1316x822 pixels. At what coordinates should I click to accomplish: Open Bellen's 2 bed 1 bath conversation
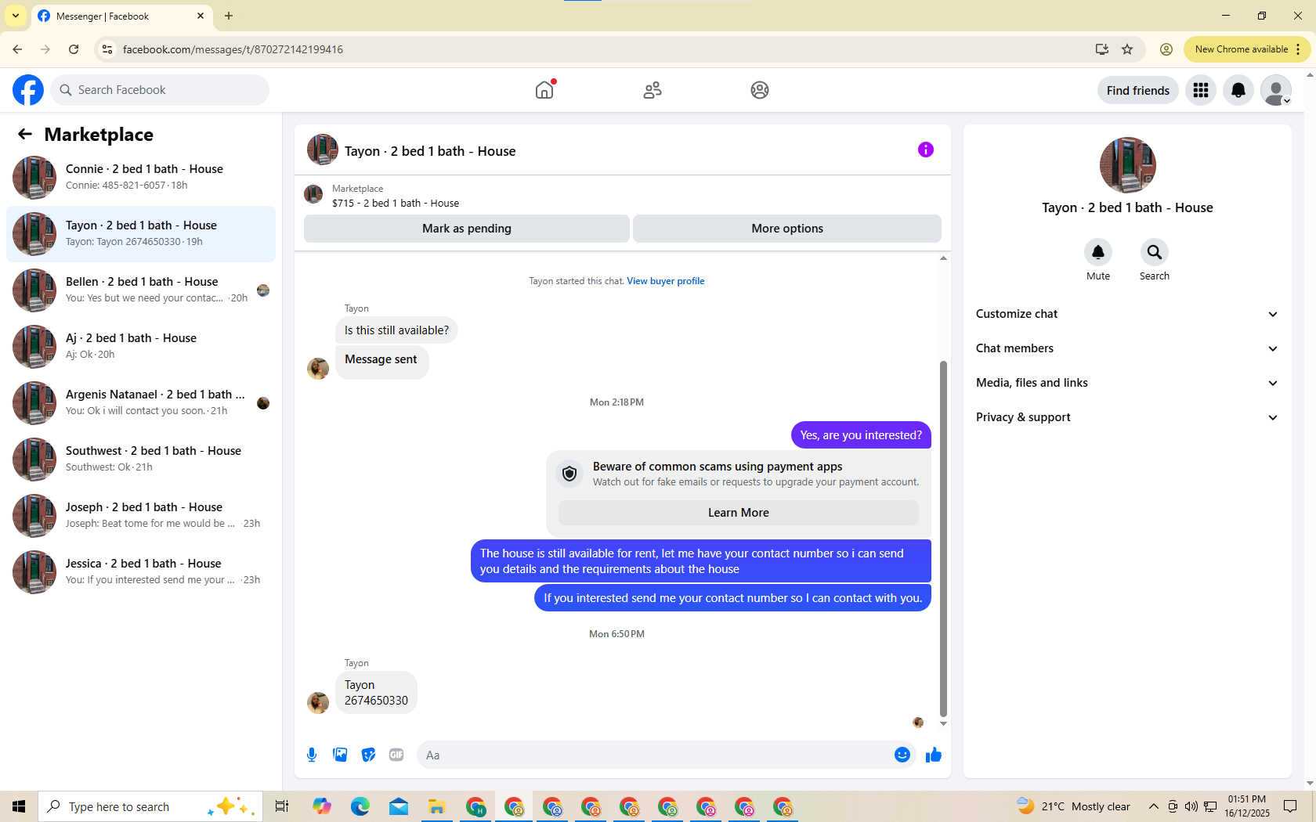[141, 290]
